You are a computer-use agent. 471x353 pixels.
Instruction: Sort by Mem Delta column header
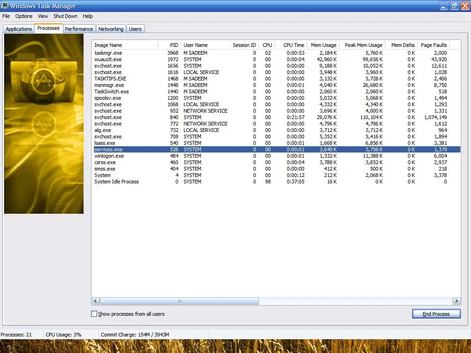401,45
